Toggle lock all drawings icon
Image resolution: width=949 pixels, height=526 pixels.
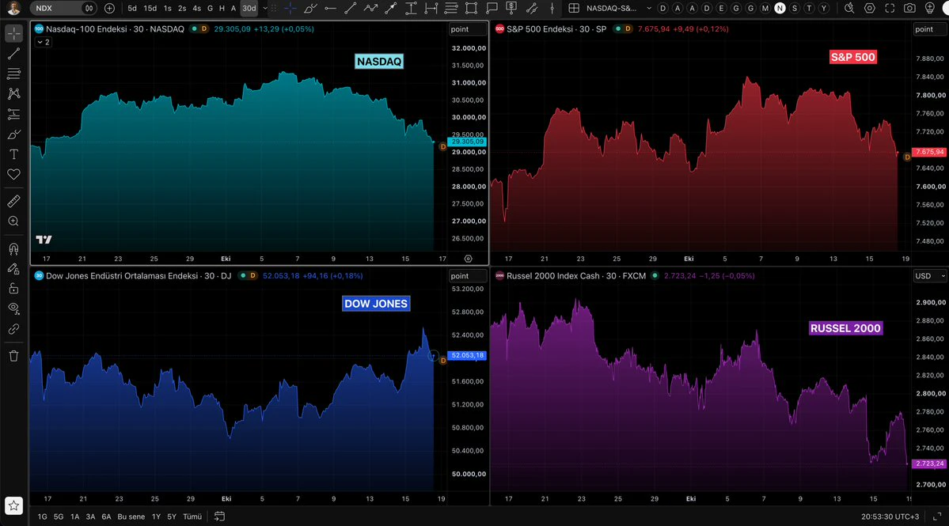tap(14, 289)
